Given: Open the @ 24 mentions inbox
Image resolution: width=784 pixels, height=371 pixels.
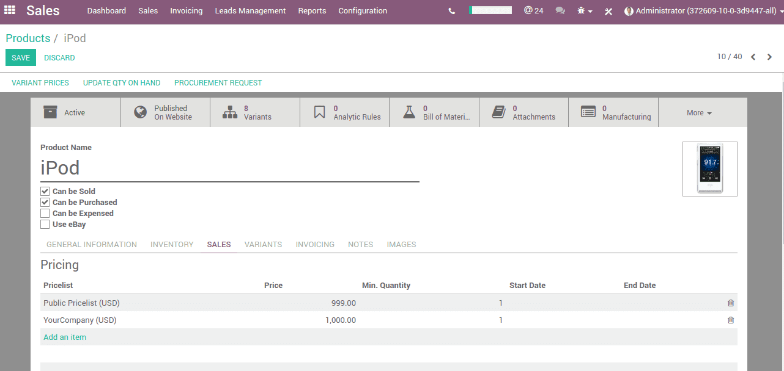Looking at the screenshot, I should (x=533, y=10).
